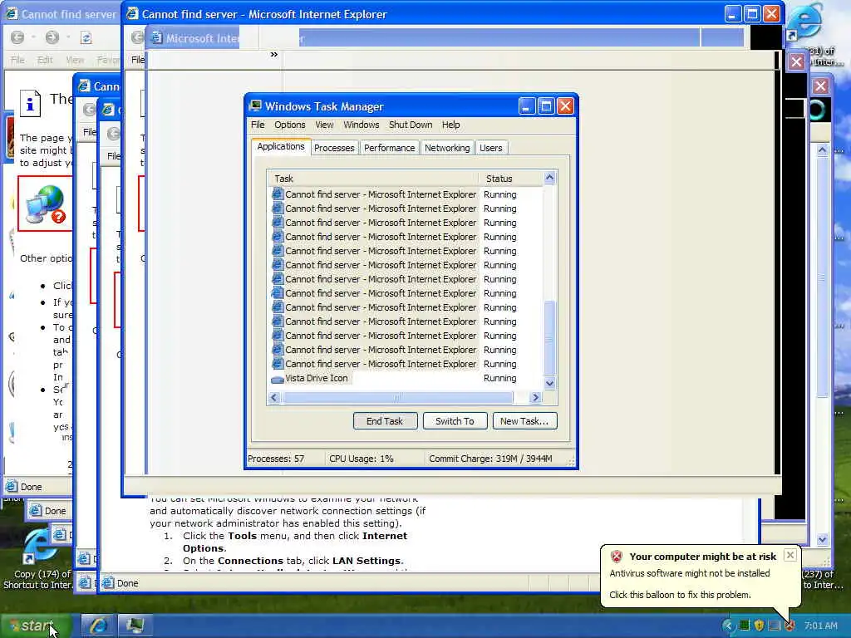The image size is (851, 638).
Task: Click the Task Manager taskbar button
Action: coord(135,626)
